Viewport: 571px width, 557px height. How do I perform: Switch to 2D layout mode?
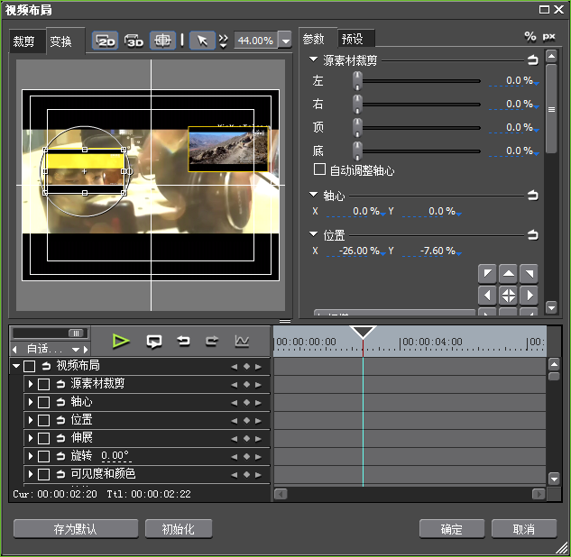click(x=106, y=41)
